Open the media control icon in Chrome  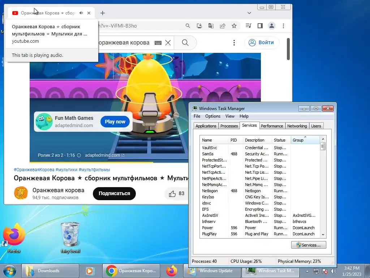[x=249, y=26]
